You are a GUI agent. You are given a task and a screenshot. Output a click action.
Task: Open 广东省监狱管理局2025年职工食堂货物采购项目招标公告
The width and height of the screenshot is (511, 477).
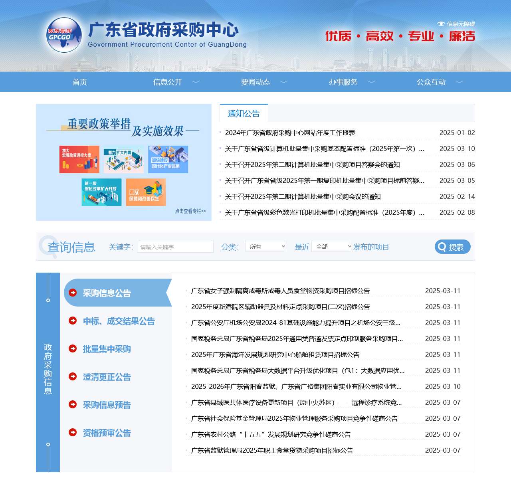[272, 450]
